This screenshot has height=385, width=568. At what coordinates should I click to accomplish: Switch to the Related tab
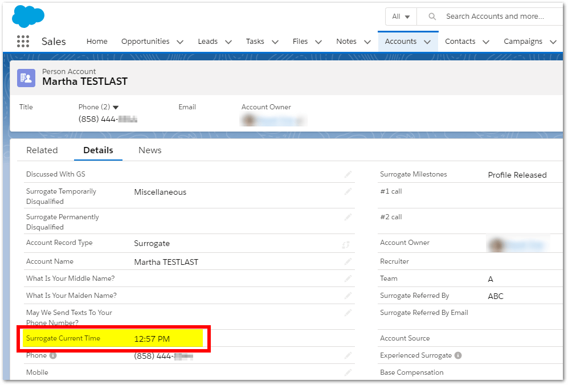click(42, 150)
